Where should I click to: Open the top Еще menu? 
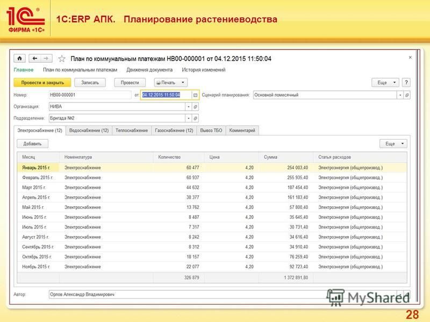click(385, 83)
